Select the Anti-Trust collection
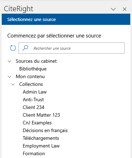Viewport: 132px width, 158px height. click(33, 99)
